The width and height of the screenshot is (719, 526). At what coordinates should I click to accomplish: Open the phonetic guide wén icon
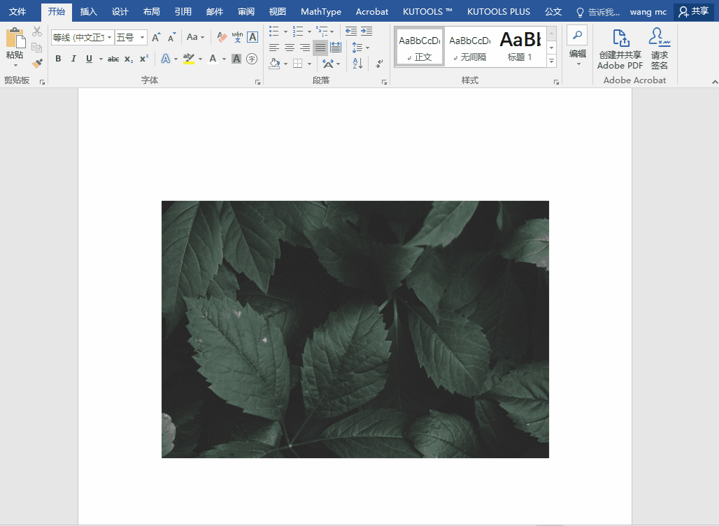point(238,37)
